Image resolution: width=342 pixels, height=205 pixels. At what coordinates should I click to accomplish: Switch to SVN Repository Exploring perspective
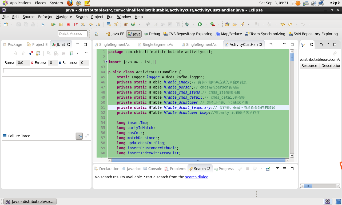coord(313,34)
